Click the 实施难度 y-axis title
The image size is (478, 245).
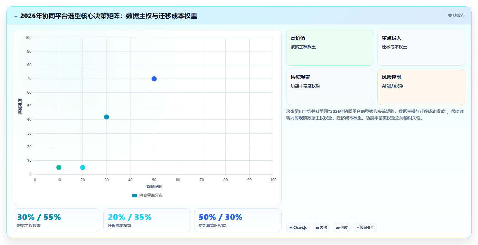(x=20, y=106)
